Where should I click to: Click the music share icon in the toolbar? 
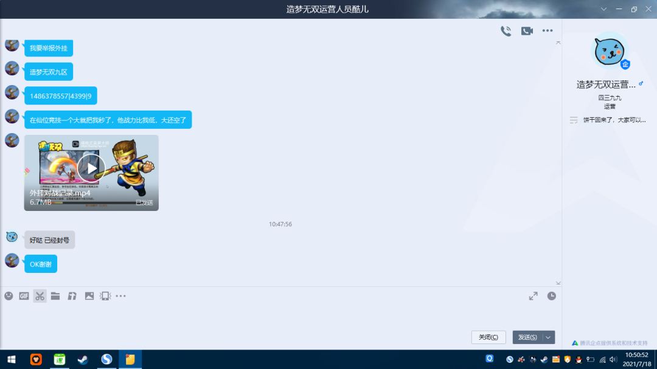tap(72, 296)
